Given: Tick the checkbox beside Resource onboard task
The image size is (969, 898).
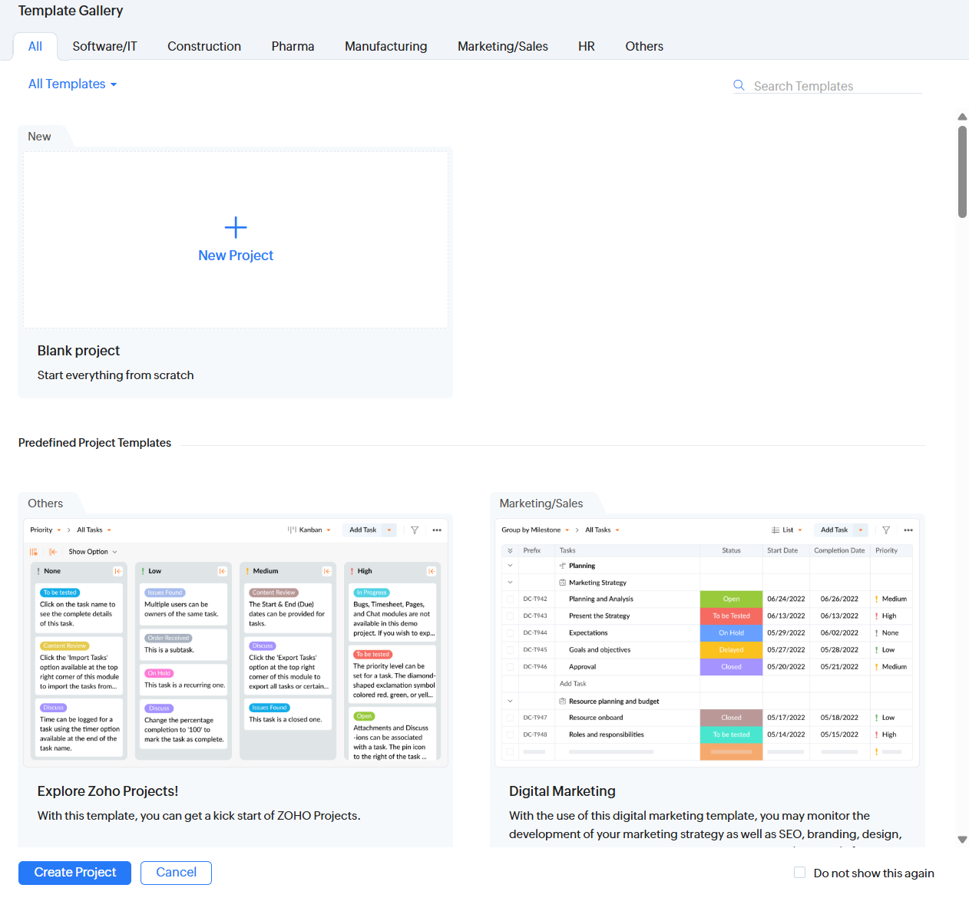Looking at the screenshot, I should (510, 717).
